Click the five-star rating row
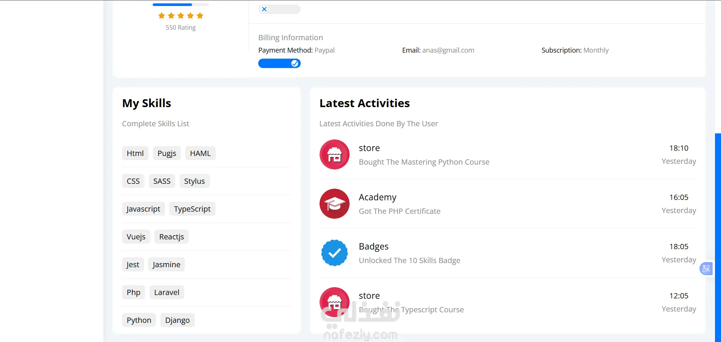 [x=181, y=15]
